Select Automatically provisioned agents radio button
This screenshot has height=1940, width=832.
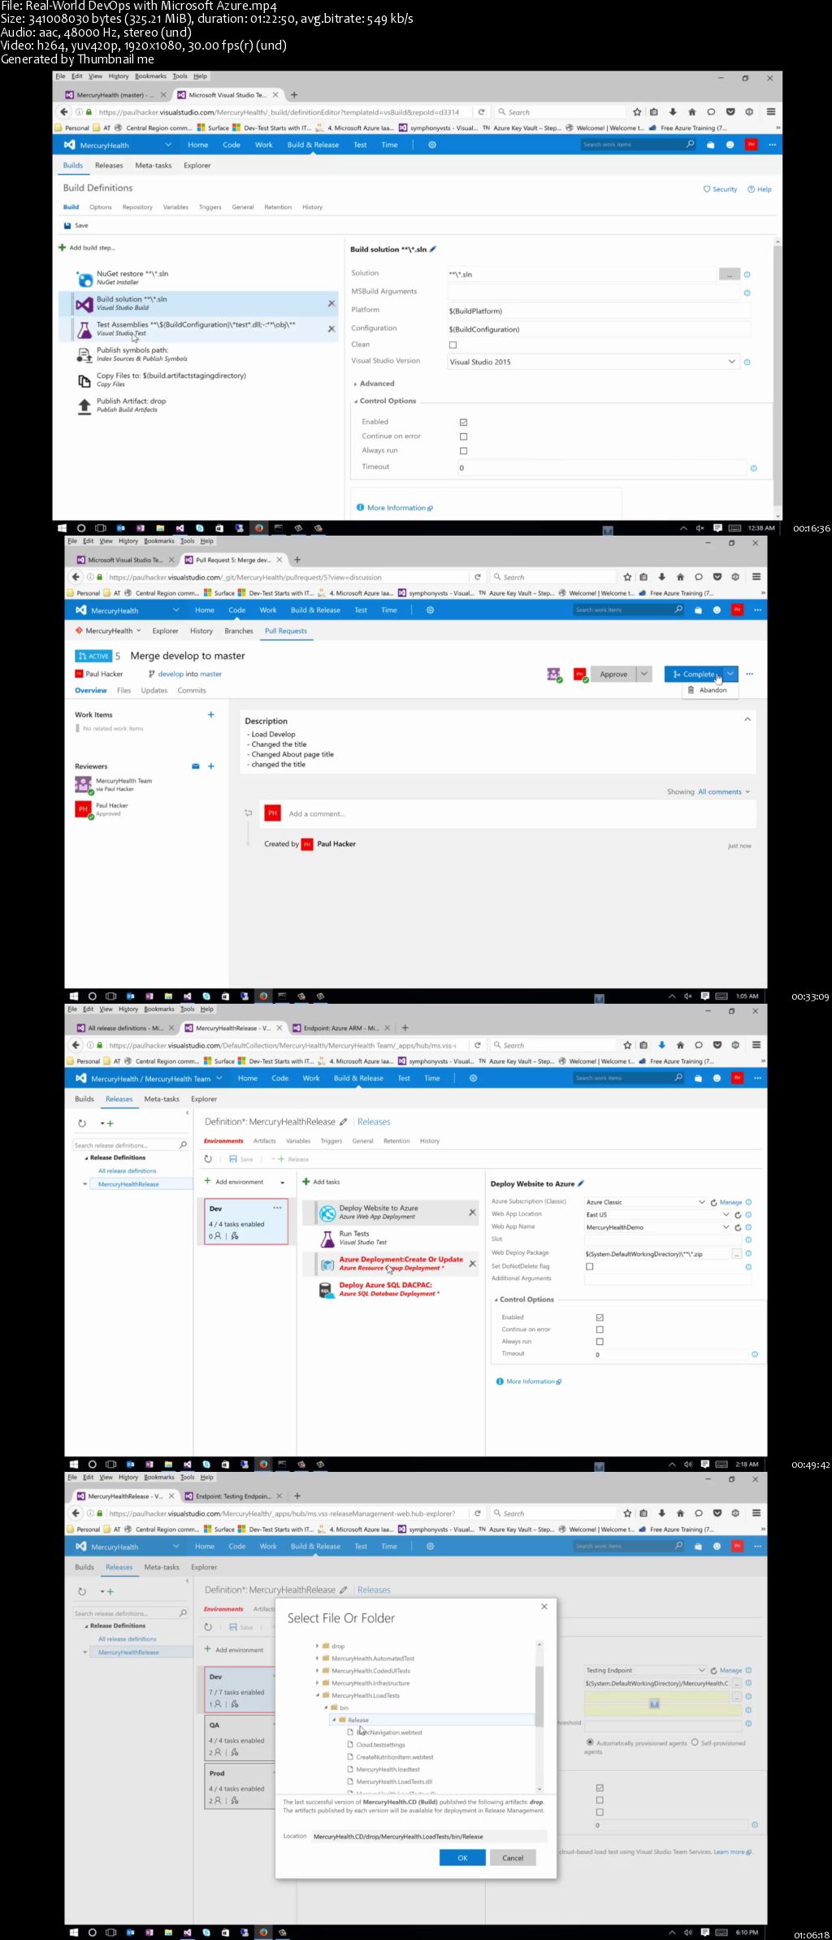pos(590,1743)
